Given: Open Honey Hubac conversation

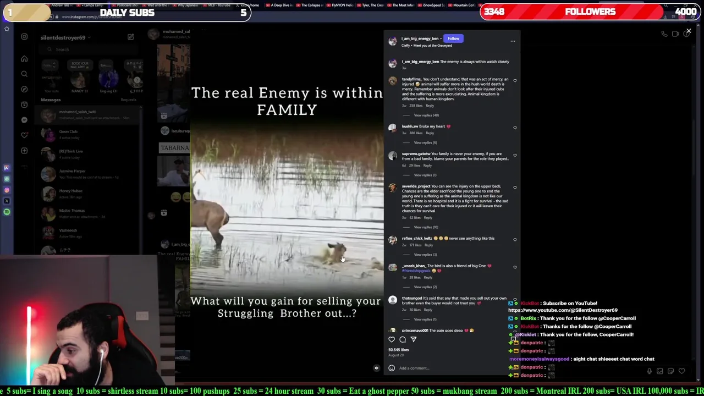Looking at the screenshot, I should coord(88,194).
